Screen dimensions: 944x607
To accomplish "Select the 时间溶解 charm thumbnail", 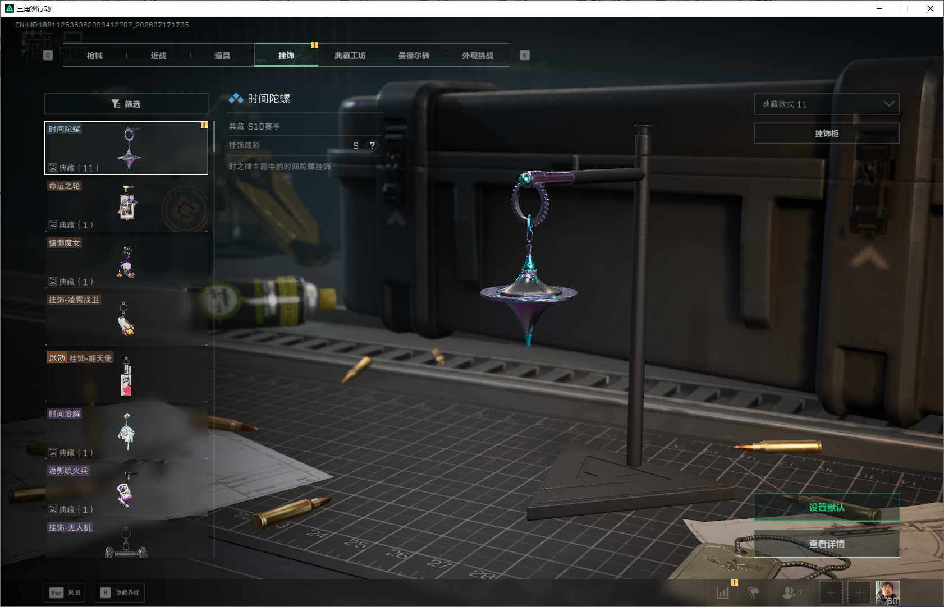I will click(x=126, y=433).
